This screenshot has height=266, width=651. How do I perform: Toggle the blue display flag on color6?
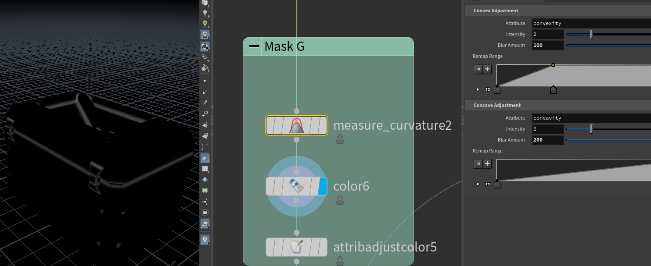click(x=323, y=186)
